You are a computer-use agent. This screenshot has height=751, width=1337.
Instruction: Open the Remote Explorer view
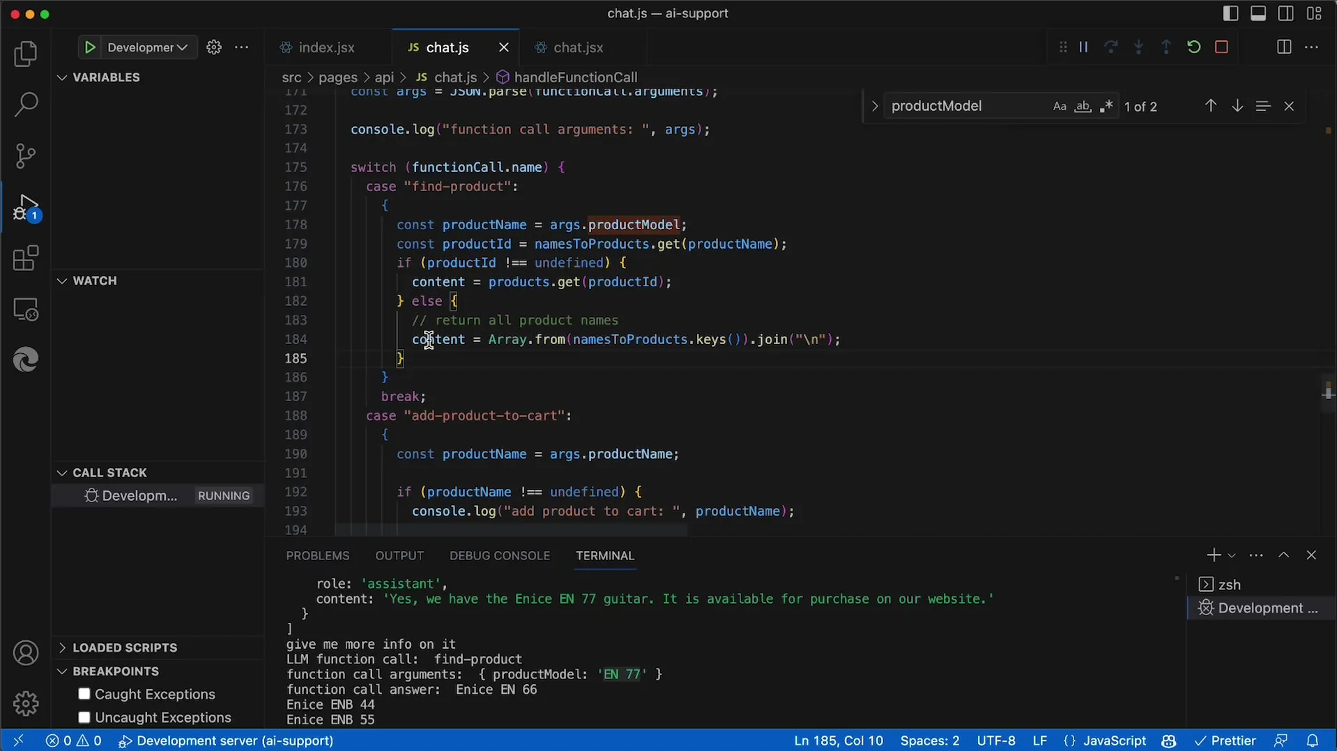(x=26, y=309)
